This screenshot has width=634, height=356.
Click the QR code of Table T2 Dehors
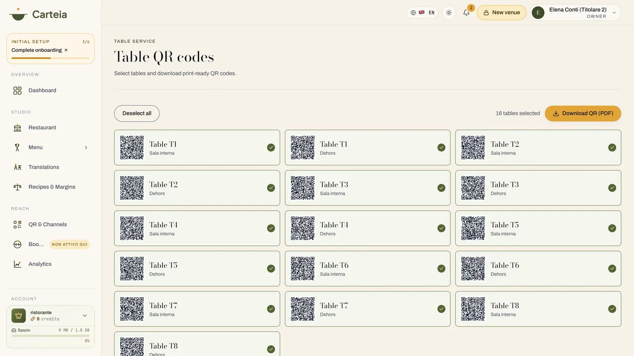coord(132,188)
